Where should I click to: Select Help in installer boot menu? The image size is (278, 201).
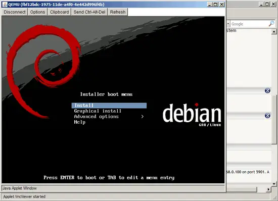(x=79, y=122)
